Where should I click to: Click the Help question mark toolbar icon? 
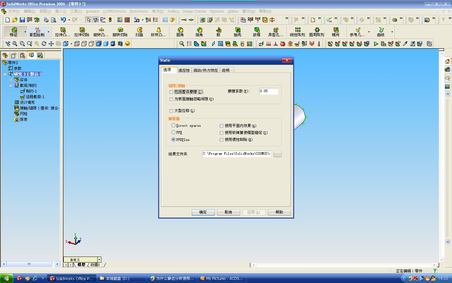point(172,20)
